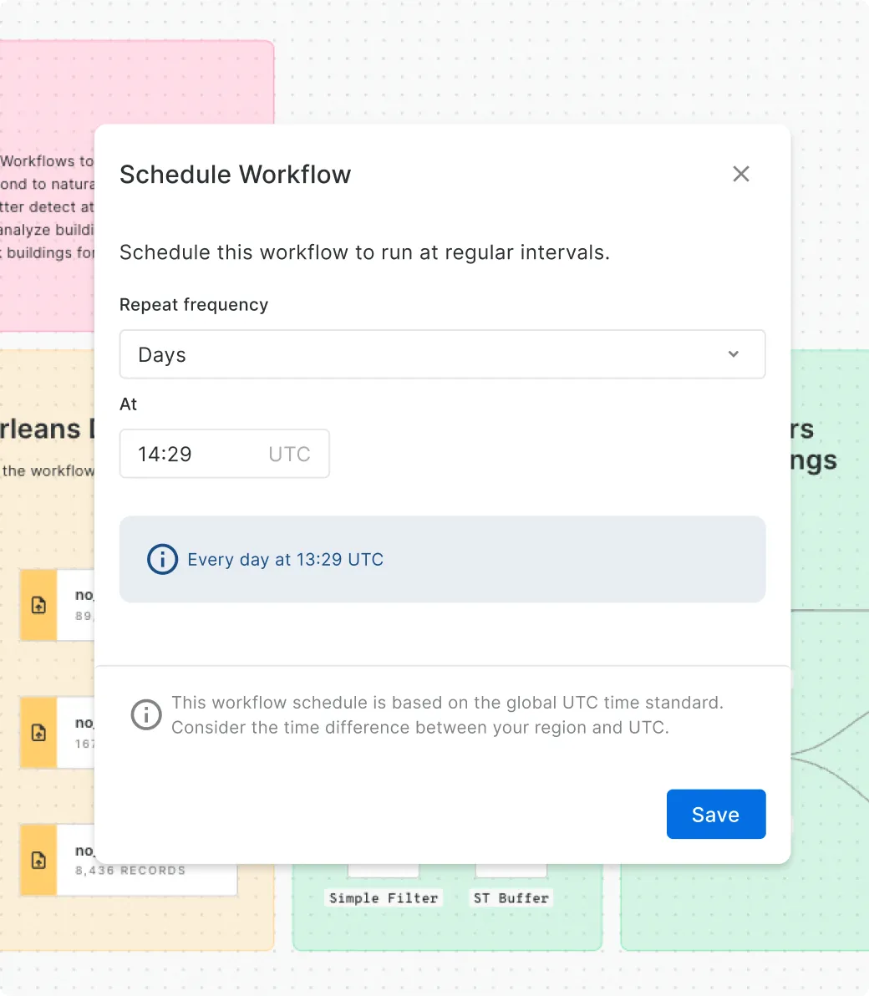Click the "At" time field label
This screenshot has width=869, height=996.
point(128,404)
